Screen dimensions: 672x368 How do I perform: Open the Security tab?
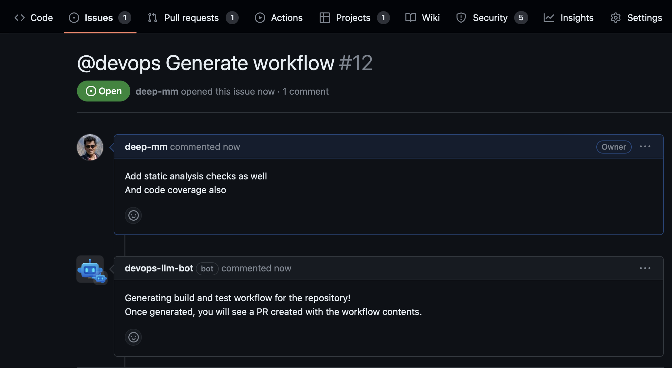(x=490, y=18)
